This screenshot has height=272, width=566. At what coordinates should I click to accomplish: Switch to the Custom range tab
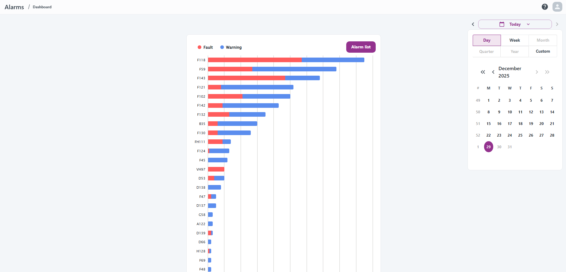[543, 51]
